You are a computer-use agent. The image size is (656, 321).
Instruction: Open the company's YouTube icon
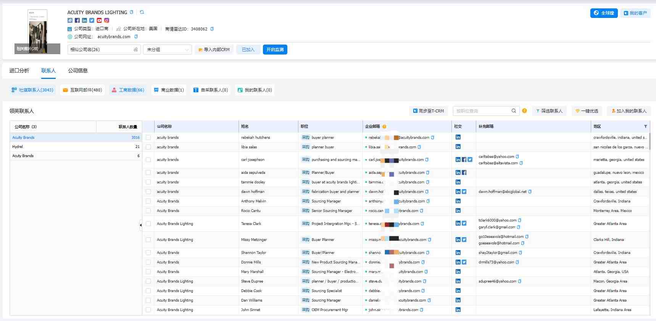[x=99, y=21]
